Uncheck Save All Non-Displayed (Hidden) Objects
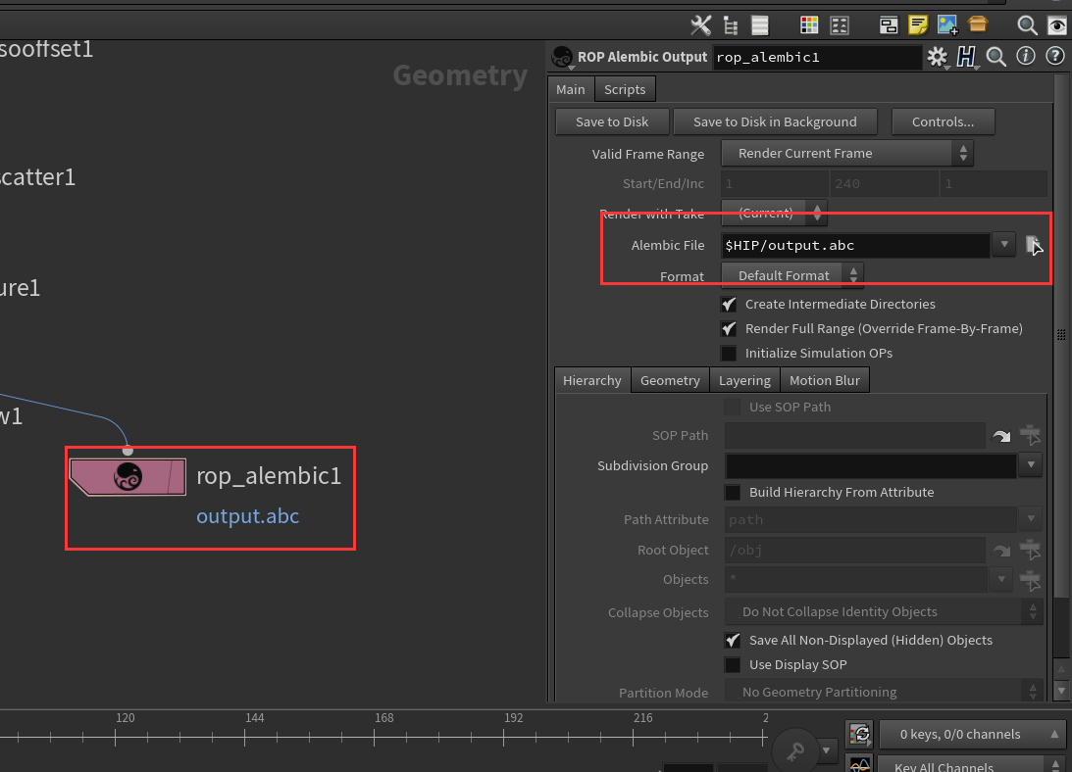 [733, 640]
